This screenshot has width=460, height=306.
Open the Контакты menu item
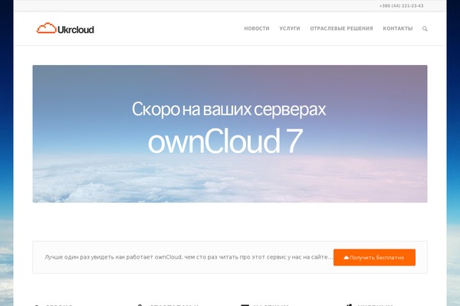click(397, 28)
